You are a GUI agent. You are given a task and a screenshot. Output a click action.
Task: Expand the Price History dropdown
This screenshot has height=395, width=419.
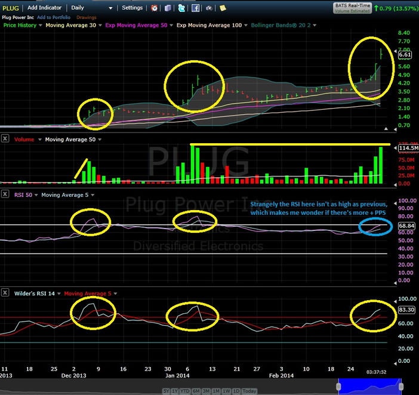click(x=41, y=25)
